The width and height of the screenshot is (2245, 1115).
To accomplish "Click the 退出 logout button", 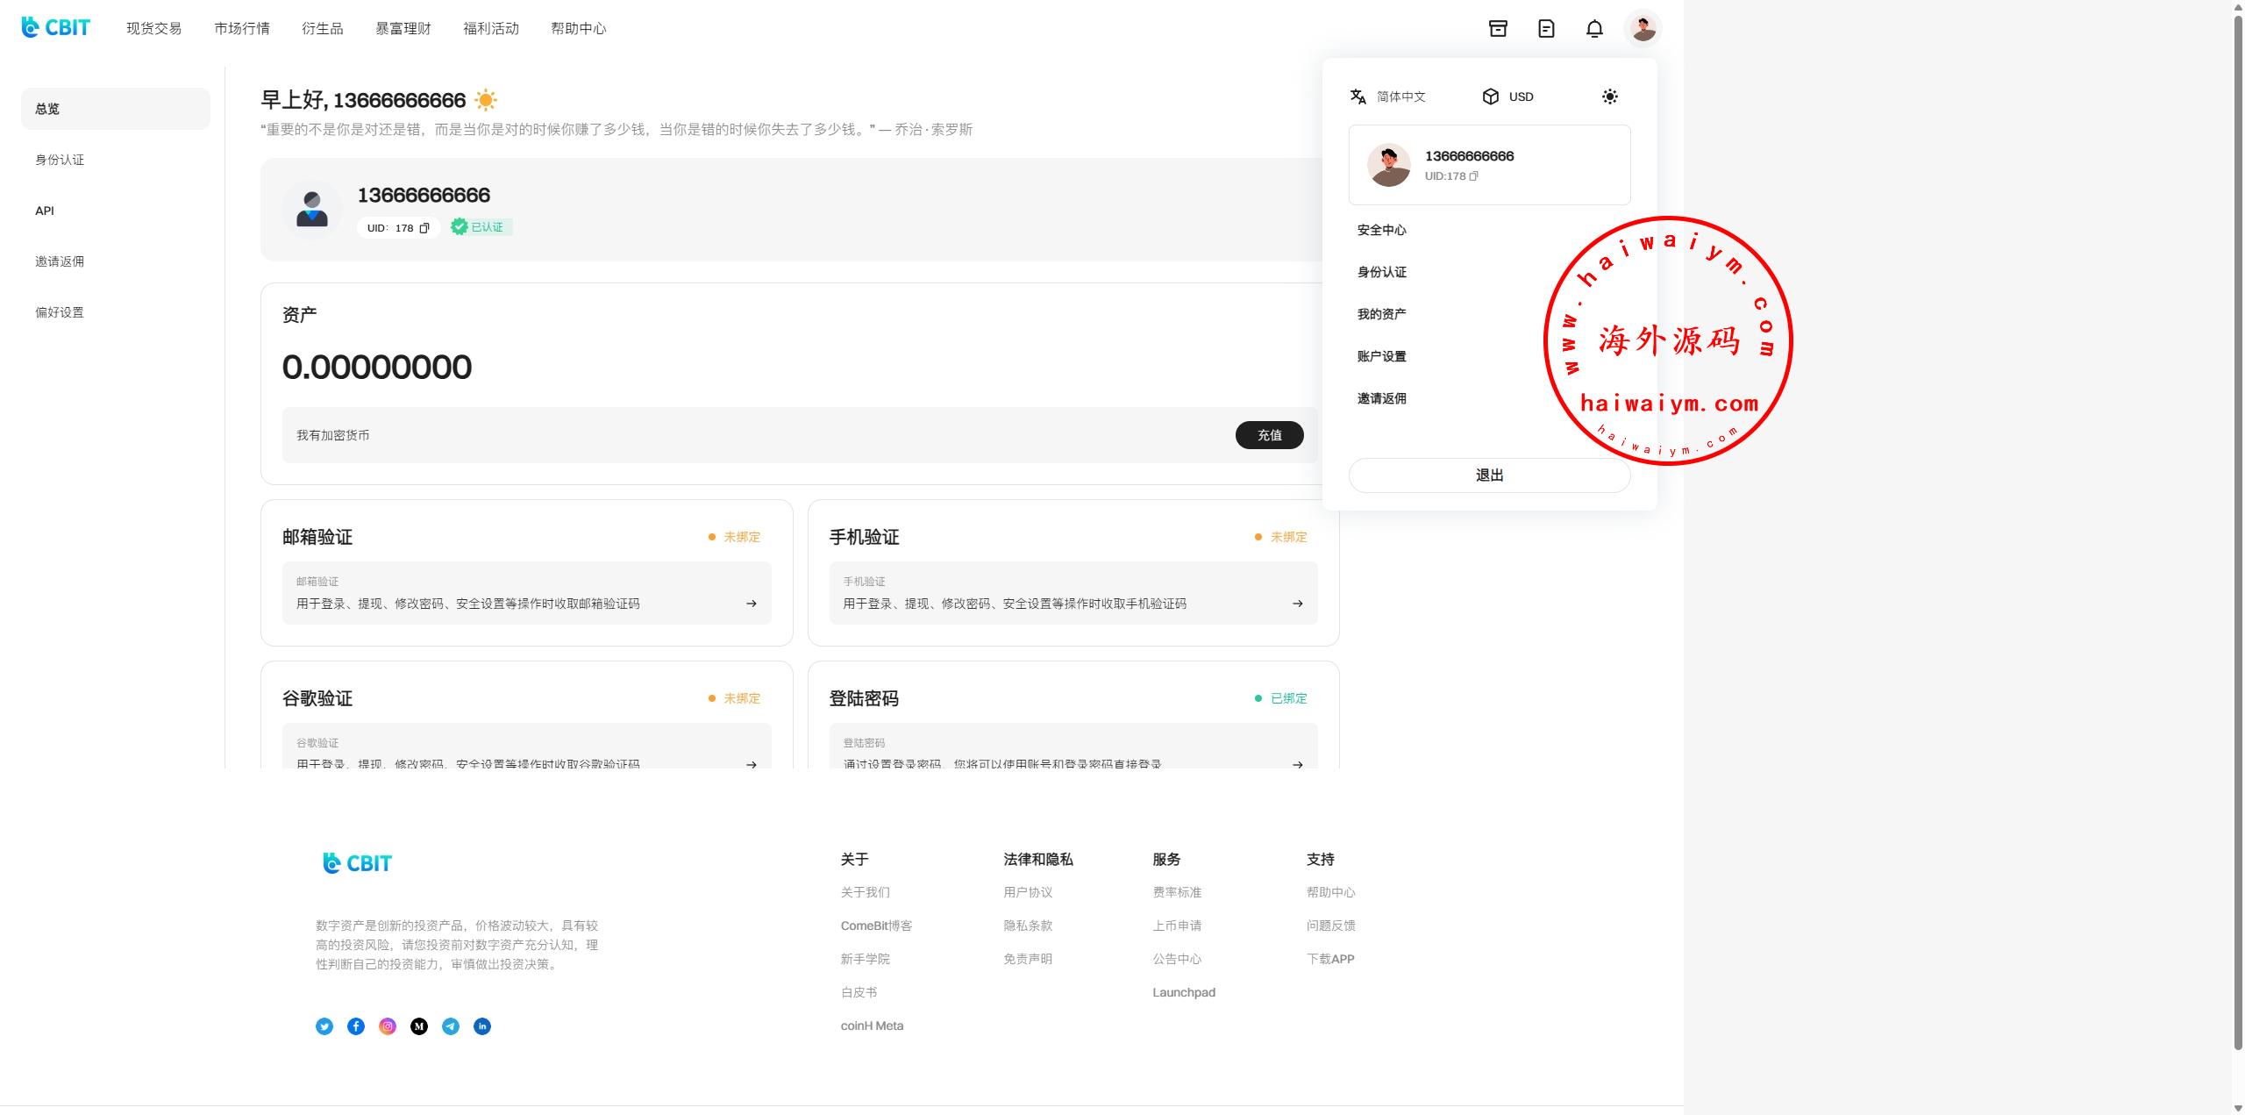I will point(1489,475).
